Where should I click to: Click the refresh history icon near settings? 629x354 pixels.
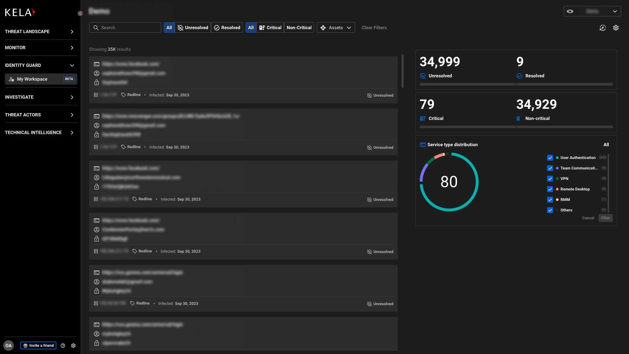pos(603,28)
